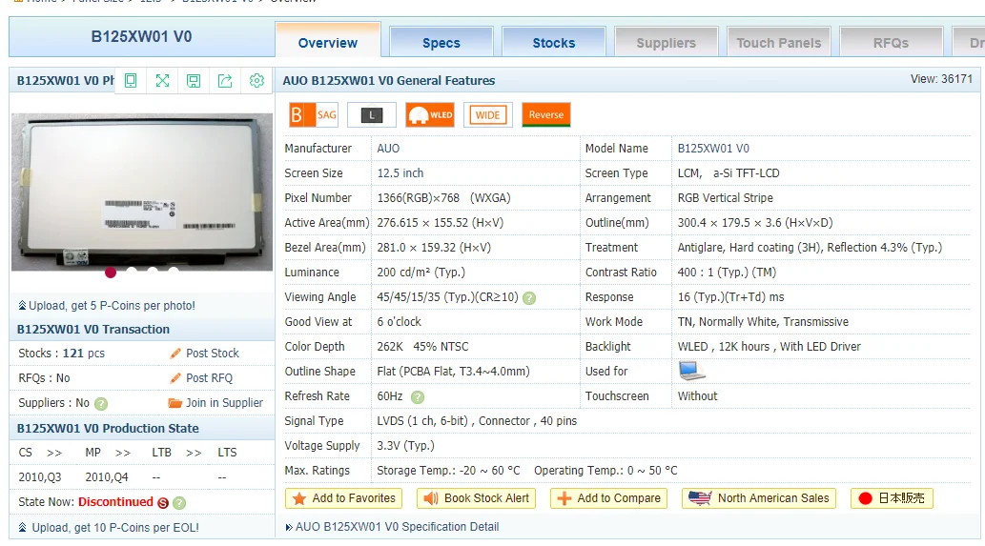
Task: Click the Post RFQ link
Action: coord(209,378)
